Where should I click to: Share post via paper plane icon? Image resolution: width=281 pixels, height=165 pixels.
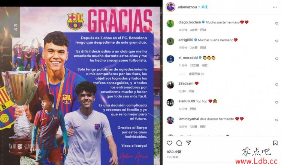(188, 143)
